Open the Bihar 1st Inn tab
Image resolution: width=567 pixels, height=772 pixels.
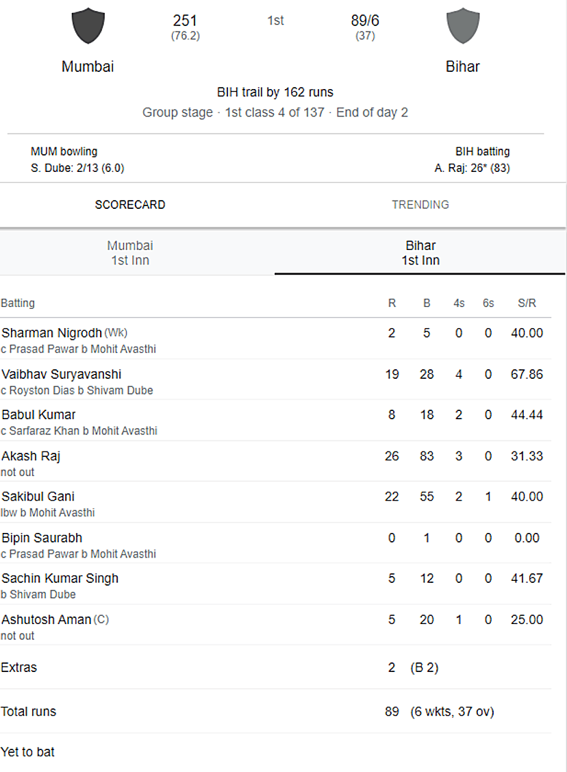coord(420,253)
